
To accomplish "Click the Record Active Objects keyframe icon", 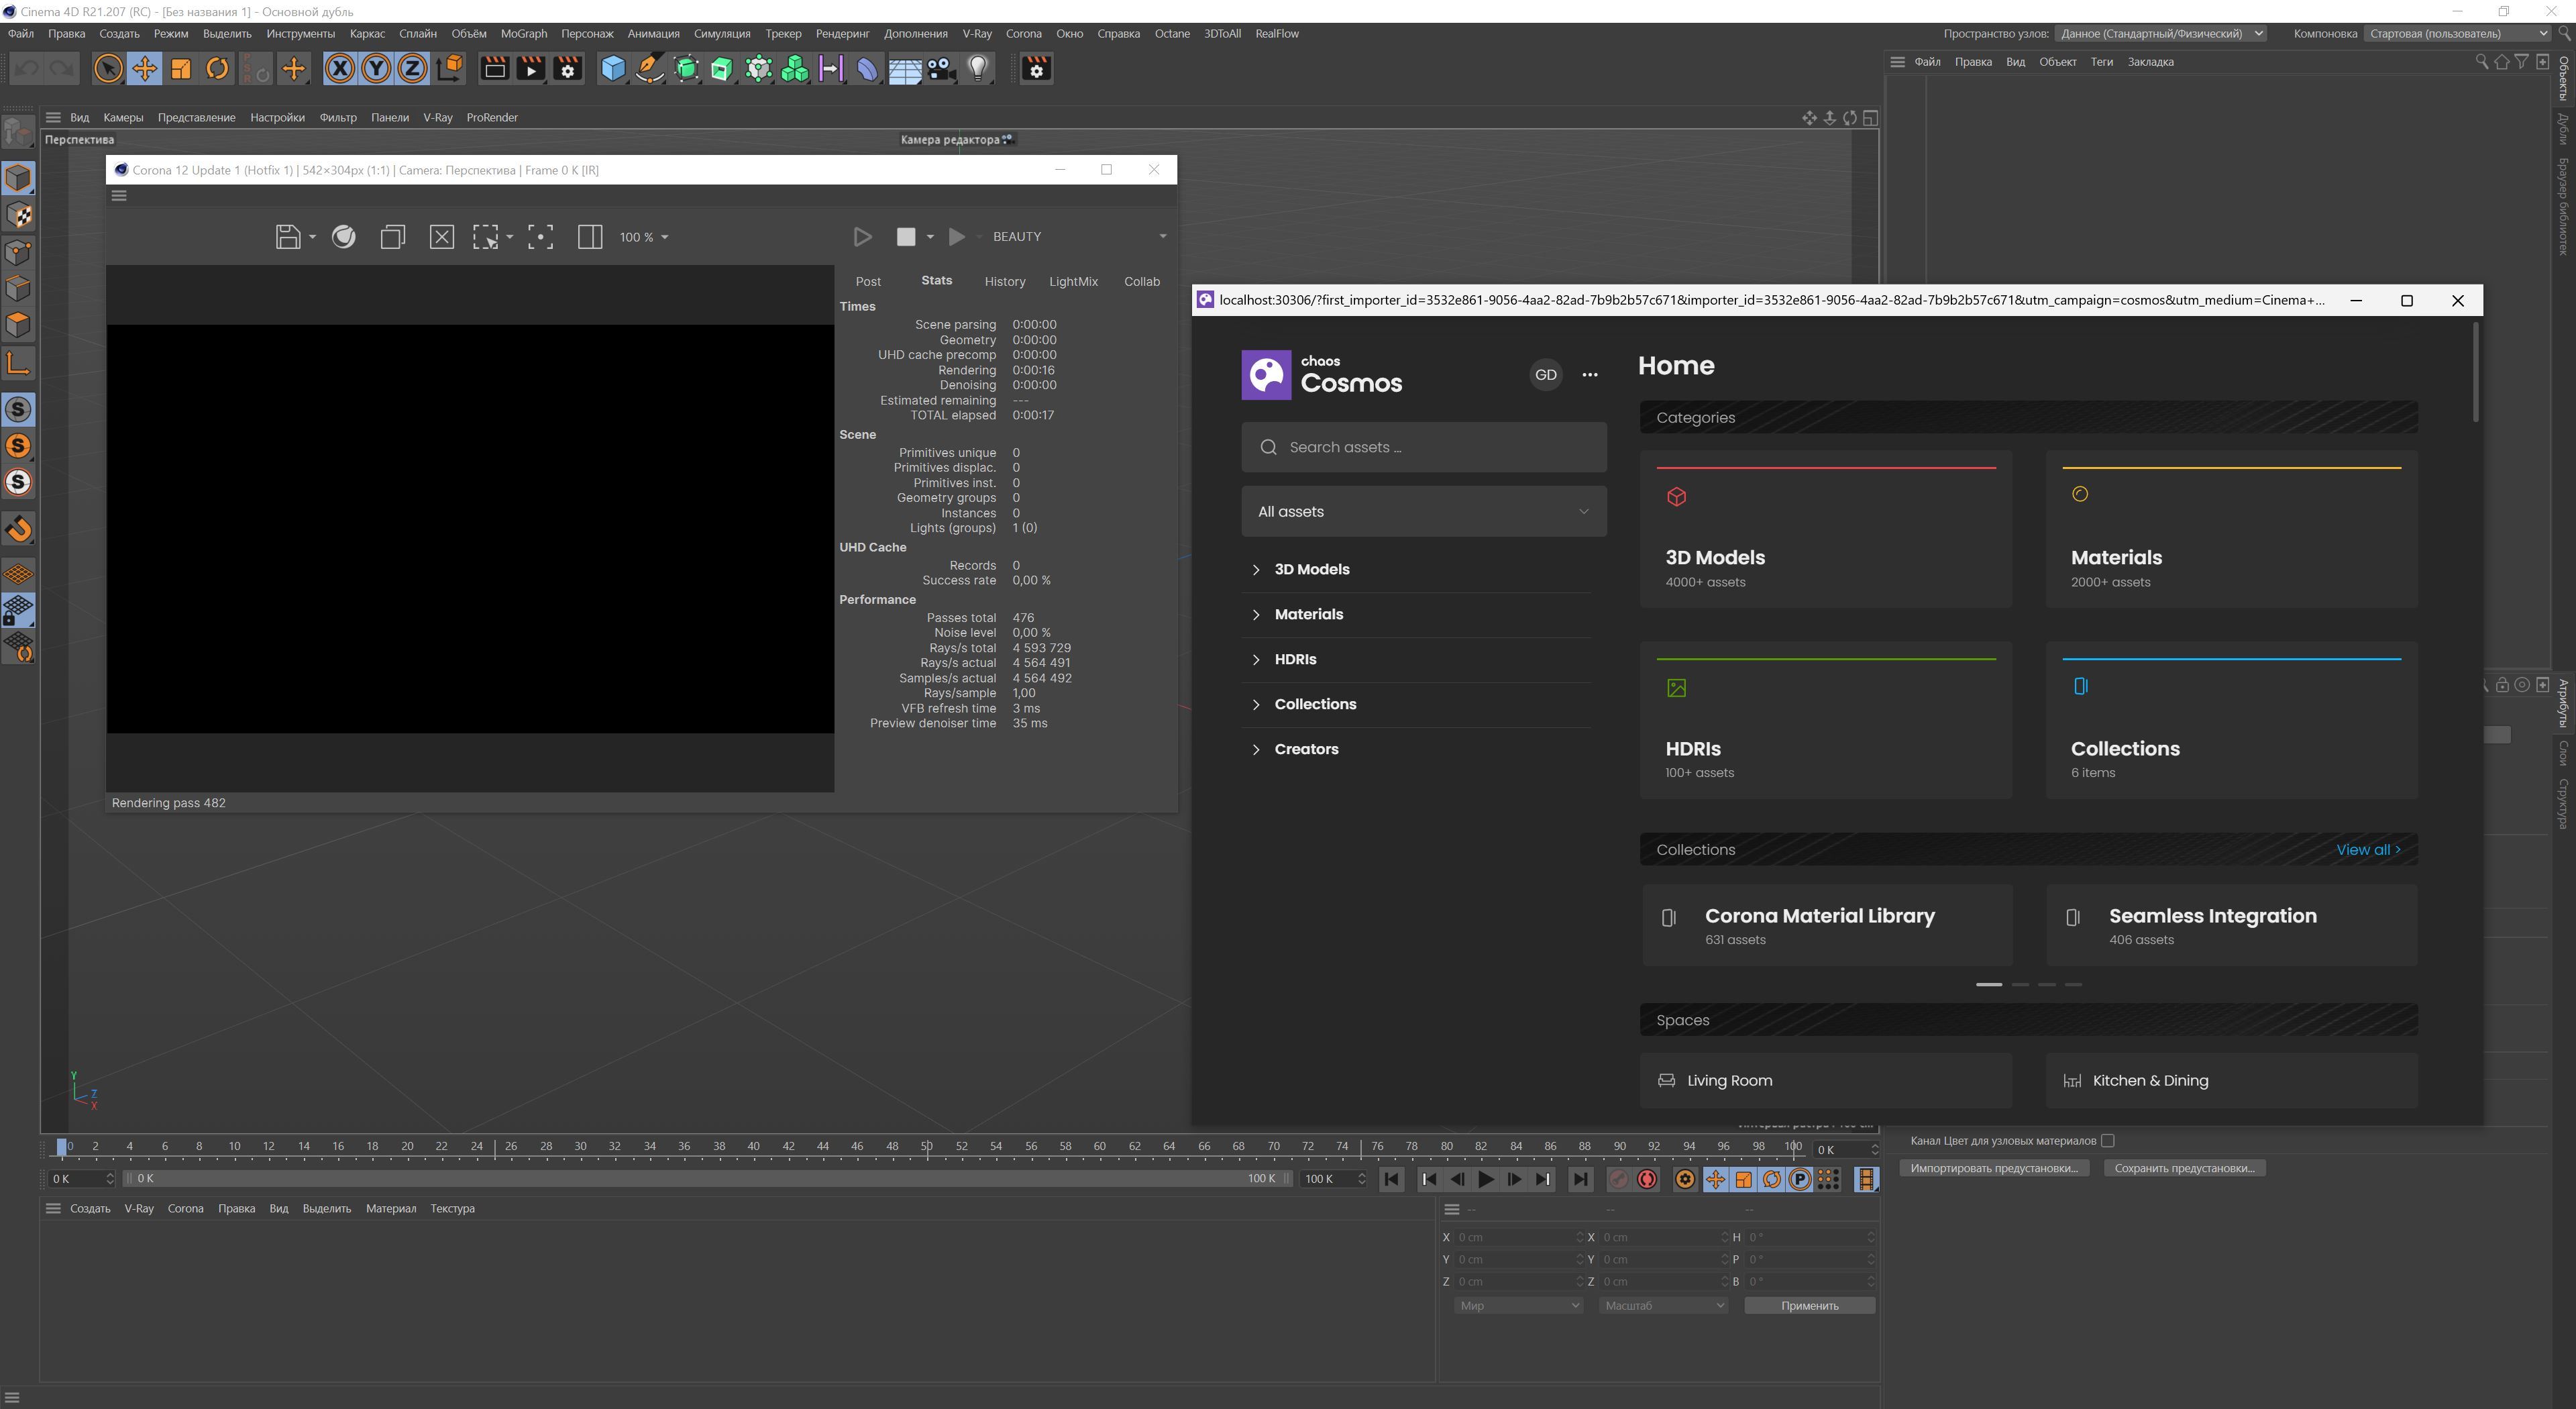I will [1618, 1180].
